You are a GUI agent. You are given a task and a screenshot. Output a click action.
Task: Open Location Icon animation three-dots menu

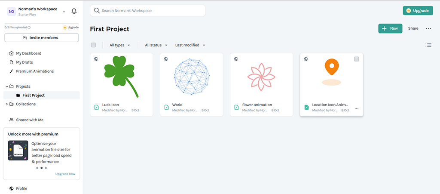click(356, 109)
